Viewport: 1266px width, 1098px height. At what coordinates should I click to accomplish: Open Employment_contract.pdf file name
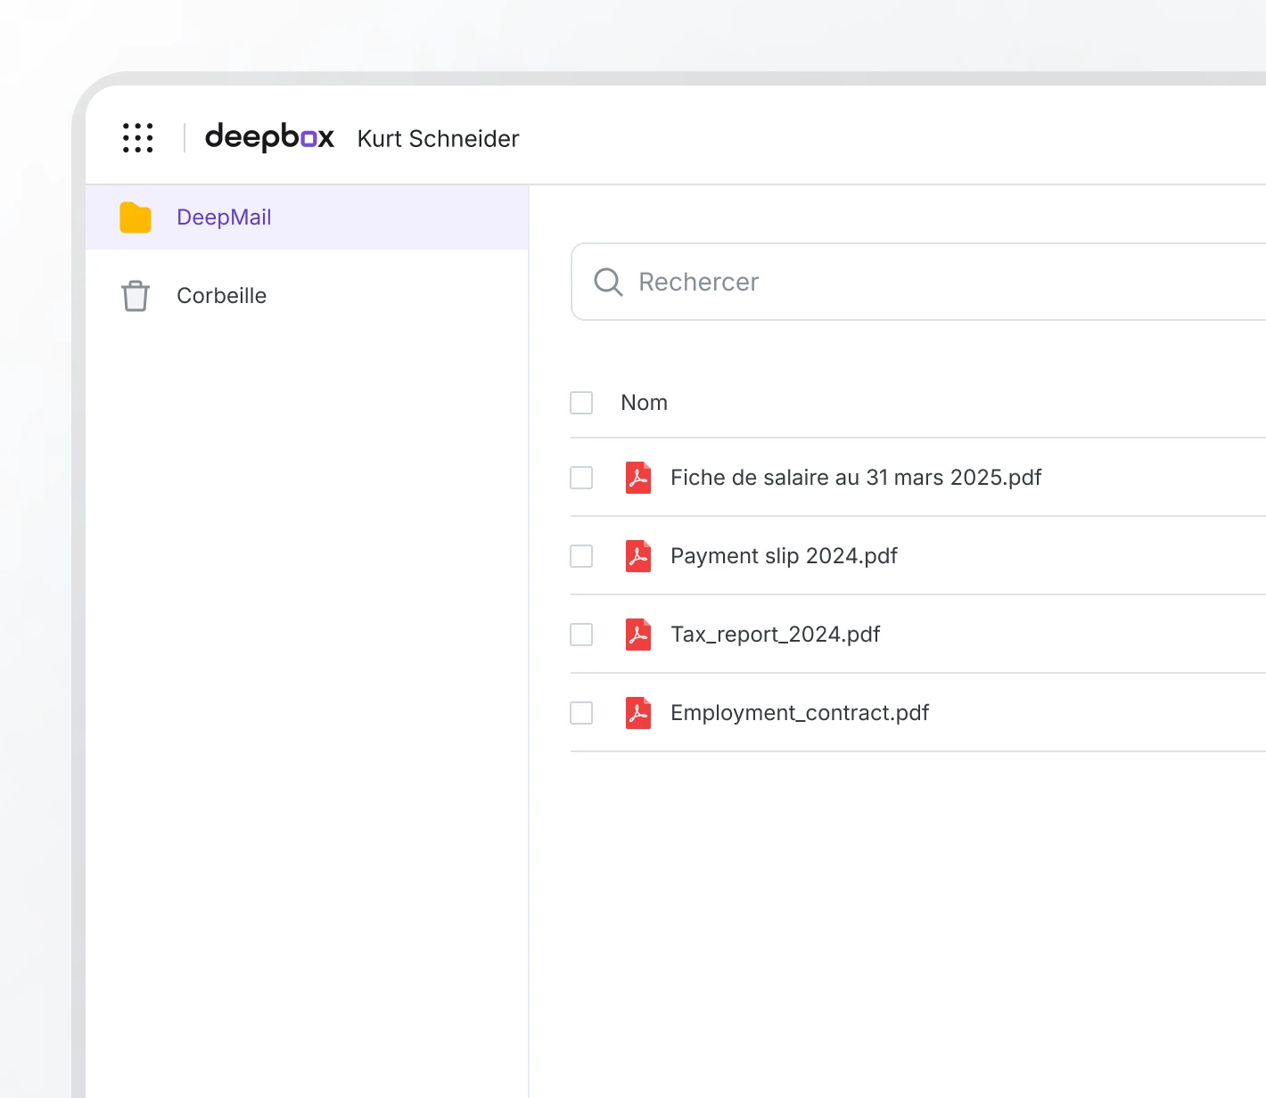tap(799, 713)
